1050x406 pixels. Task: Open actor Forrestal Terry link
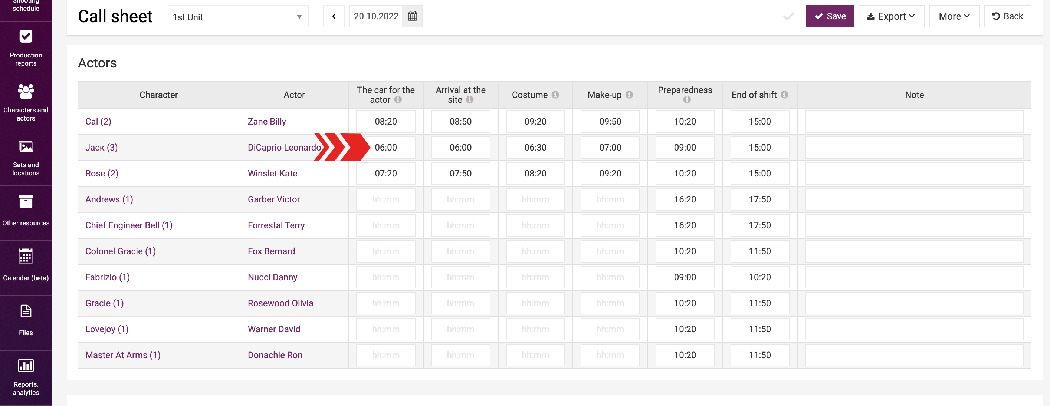[276, 225]
